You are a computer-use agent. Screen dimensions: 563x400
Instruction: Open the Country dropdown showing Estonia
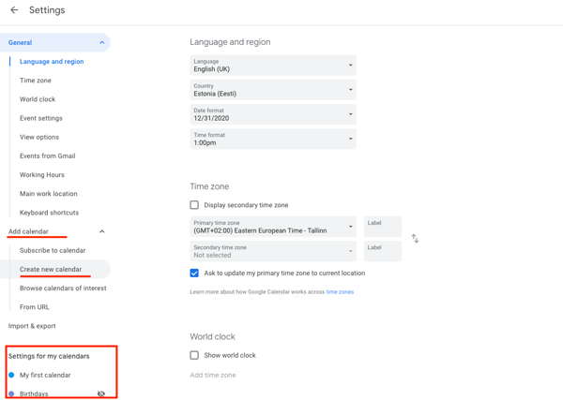(272, 90)
